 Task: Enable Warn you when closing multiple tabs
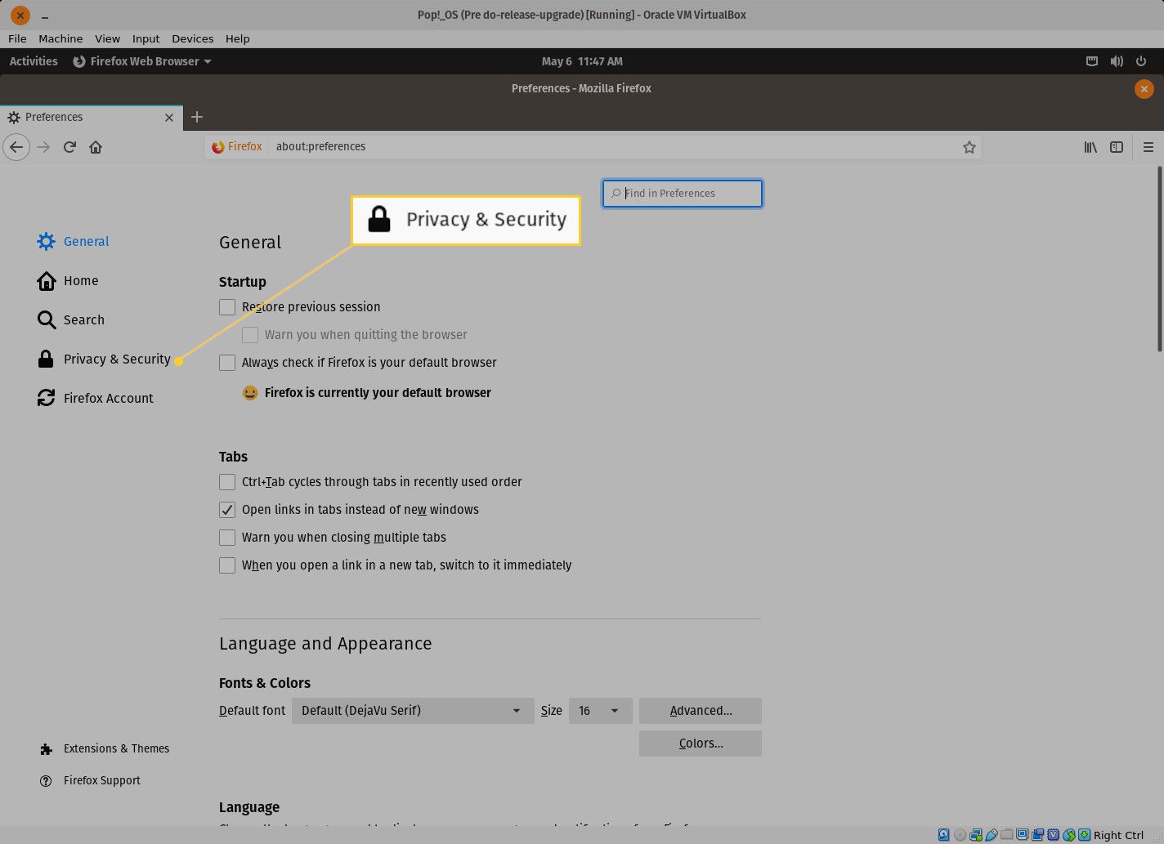click(227, 538)
